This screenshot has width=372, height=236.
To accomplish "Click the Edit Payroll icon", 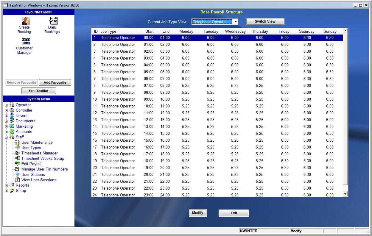I will click(17, 164).
